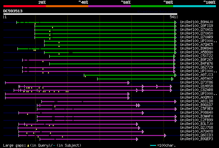Screen dimensions: 219x148
Task: Click the green arrowhead ending the UniRef100_B9H4J0 alignment
Action: click(176, 22)
